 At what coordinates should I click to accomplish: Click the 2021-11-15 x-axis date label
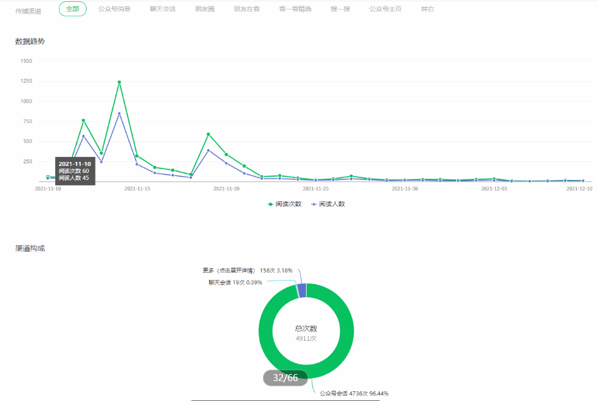(137, 188)
